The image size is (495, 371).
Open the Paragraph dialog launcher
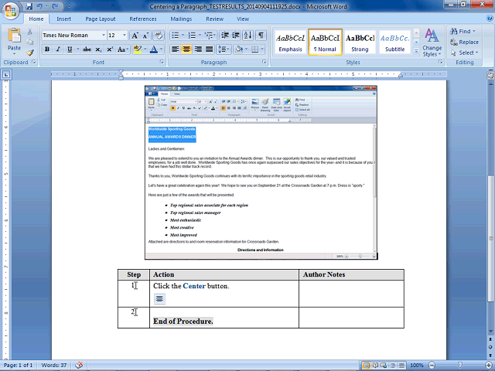(x=265, y=62)
